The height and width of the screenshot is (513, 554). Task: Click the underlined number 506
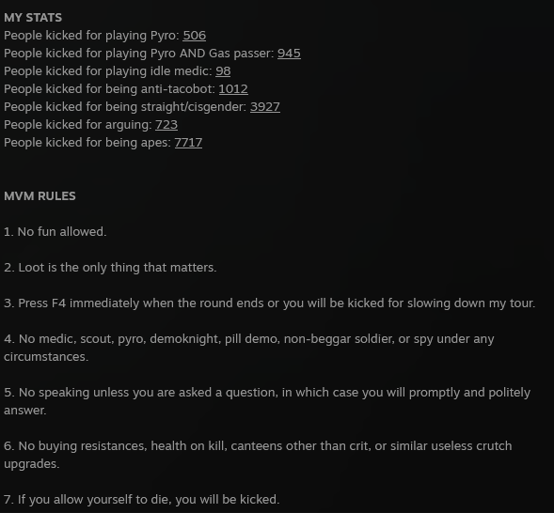(x=195, y=36)
